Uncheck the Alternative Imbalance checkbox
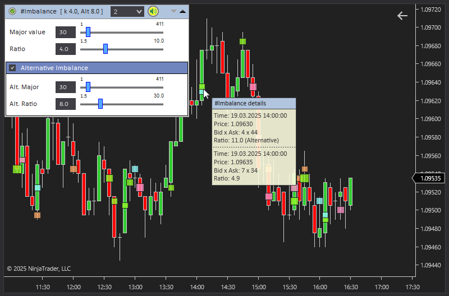This screenshot has height=296, width=449. click(12, 68)
